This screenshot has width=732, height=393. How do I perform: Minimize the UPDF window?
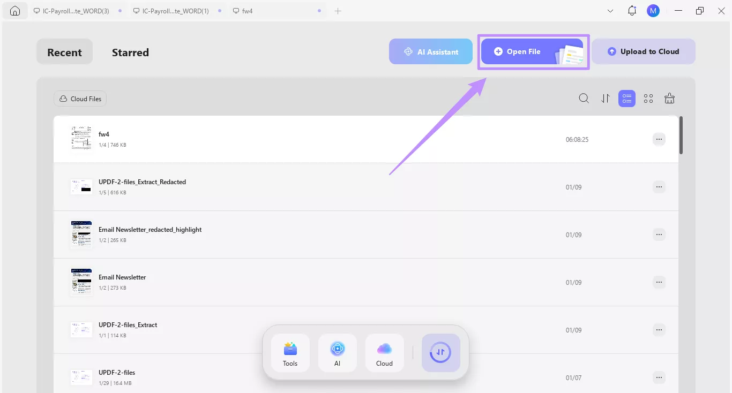click(x=679, y=11)
